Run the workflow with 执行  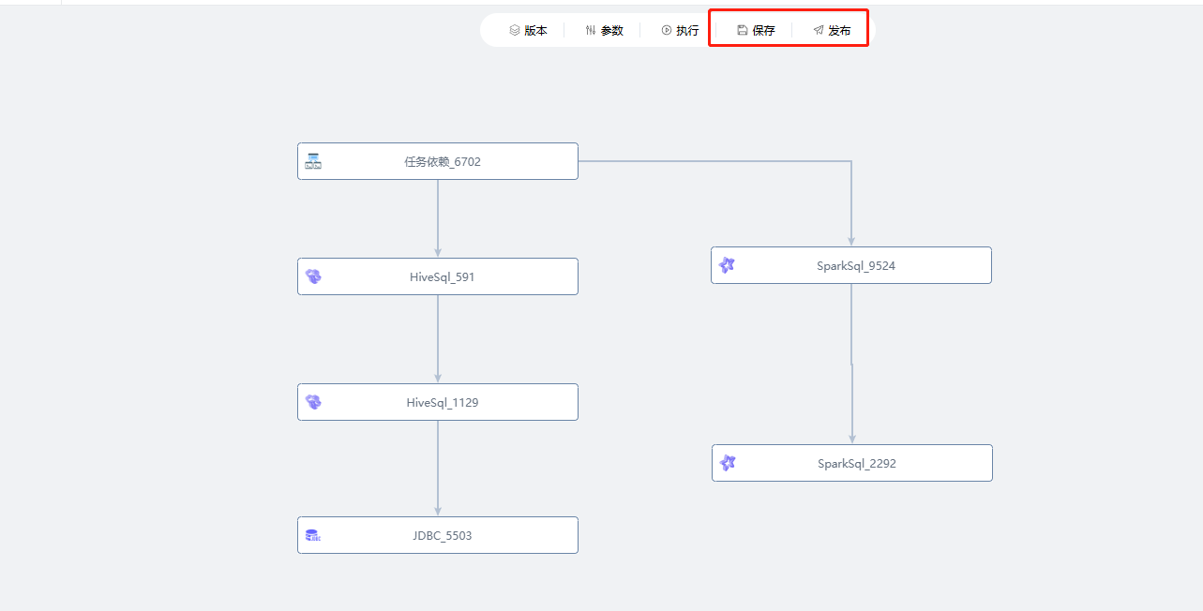click(x=680, y=30)
